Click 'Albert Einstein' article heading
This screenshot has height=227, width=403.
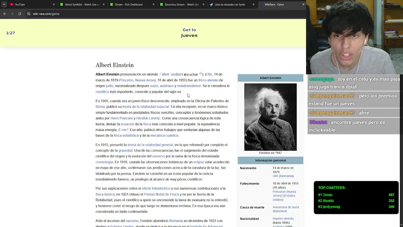pyautogui.click(x=115, y=65)
